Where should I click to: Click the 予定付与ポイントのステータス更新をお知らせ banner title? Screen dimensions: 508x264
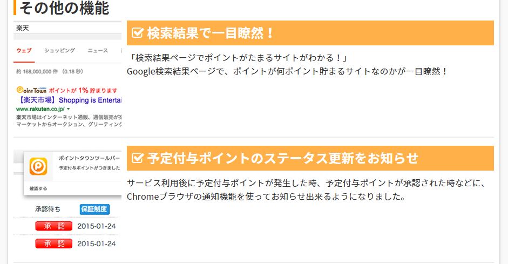pyautogui.click(x=283, y=158)
